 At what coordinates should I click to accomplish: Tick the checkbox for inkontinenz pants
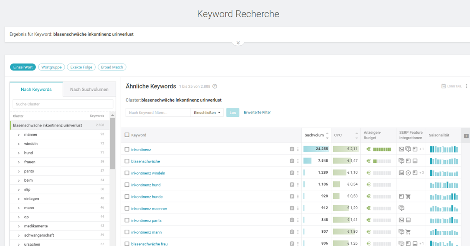[127, 220]
